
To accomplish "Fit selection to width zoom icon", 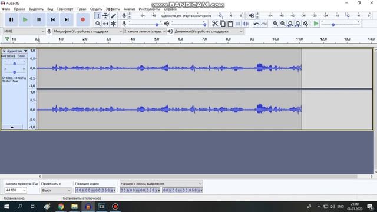I will coord(290,24).
